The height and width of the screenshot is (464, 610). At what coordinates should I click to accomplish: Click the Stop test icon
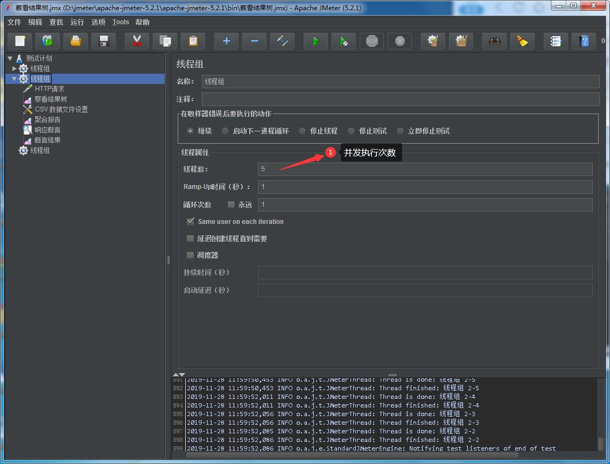pos(372,41)
